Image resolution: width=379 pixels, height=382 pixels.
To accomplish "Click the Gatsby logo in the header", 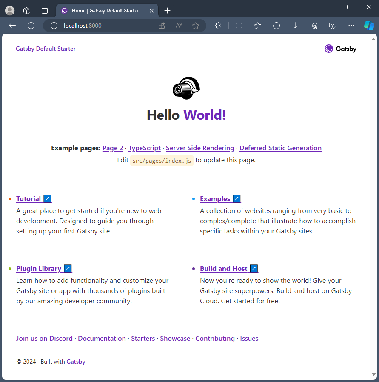I will point(340,49).
